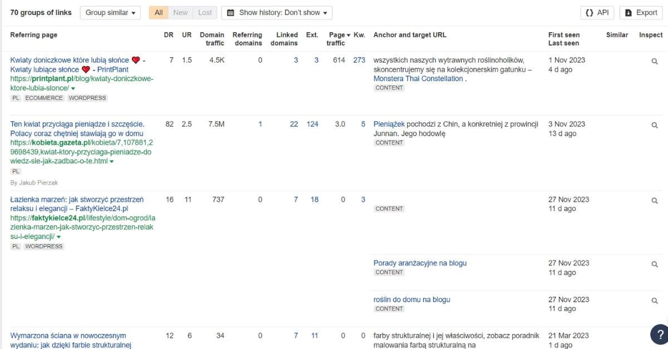The height and width of the screenshot is (349, 668).
Task: Open the faktykielce24.pl lifestyle URL
Action: (x=82, y=227)
